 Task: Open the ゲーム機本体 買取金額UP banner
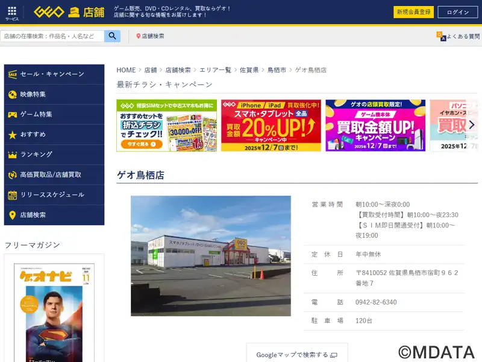pyautogui.click(x=375, y=125)
